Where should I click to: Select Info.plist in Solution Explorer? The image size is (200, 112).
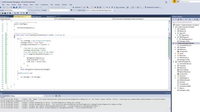coord(182,82)
